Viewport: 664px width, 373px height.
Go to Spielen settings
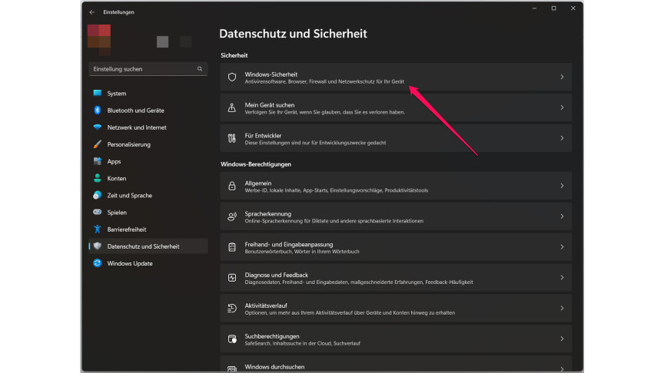(148, 212)
